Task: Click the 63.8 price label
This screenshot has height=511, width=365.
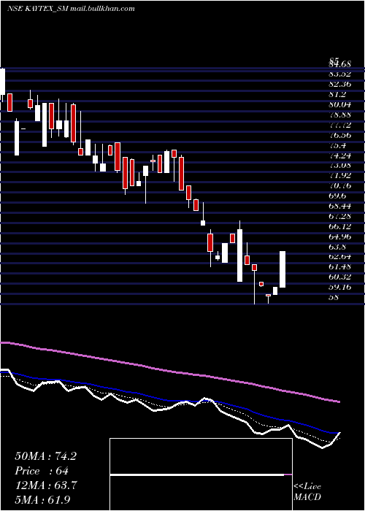Action: click(337, 246)
